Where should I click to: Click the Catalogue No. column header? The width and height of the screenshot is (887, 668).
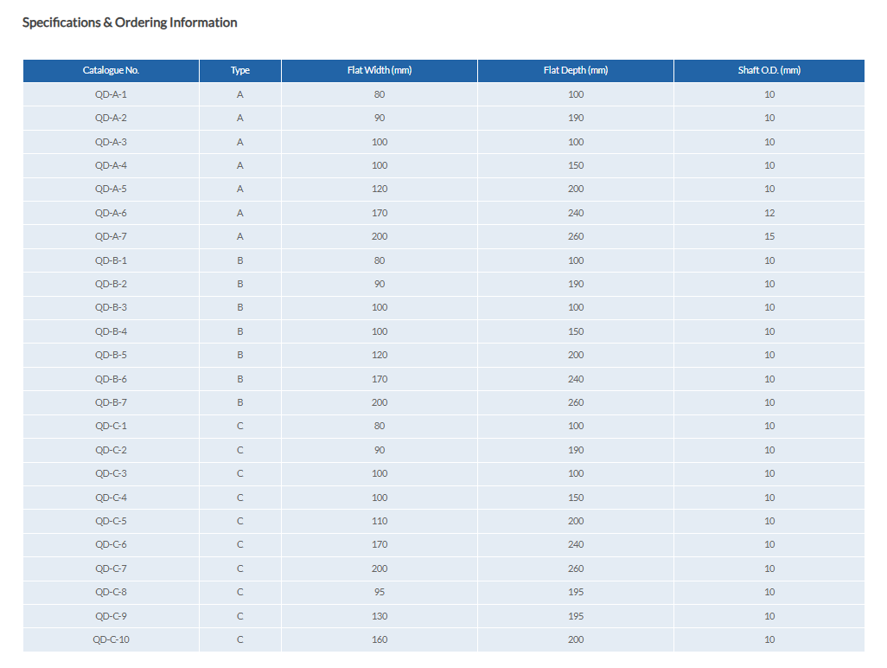click(111, 70)
